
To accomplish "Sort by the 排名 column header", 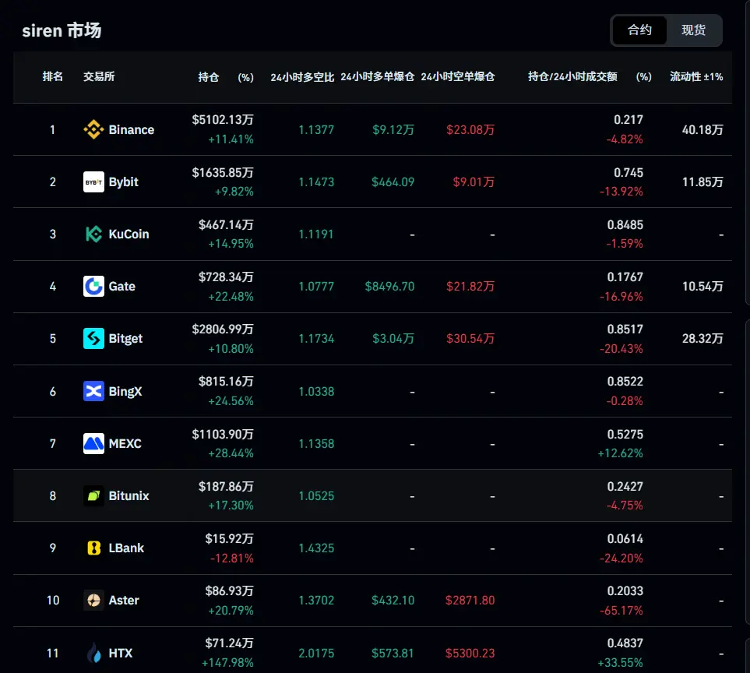I will click(x=53, y=76).
